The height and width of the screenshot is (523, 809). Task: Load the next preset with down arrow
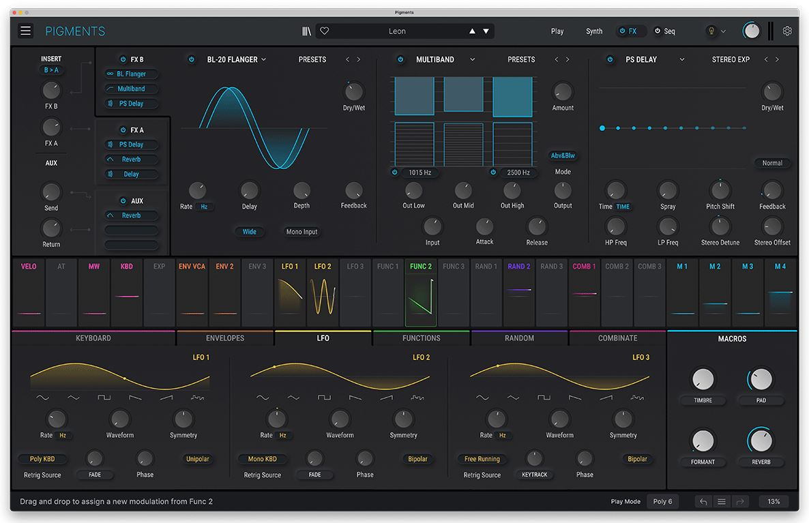486,31
